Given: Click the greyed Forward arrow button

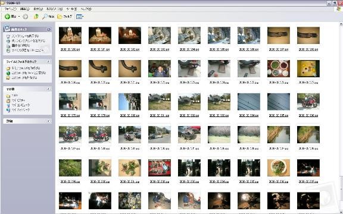Looking at the screenshot, I should (26, 17).
